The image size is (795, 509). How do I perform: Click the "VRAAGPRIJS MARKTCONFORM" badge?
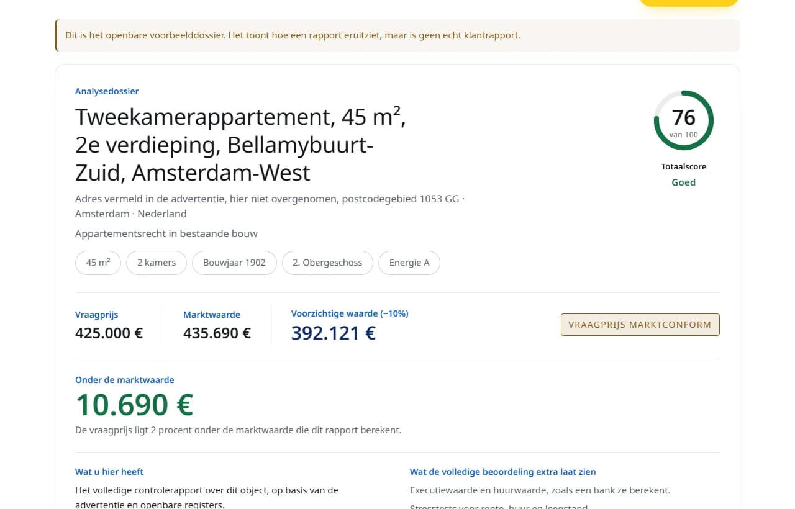(x=640, y=325)
